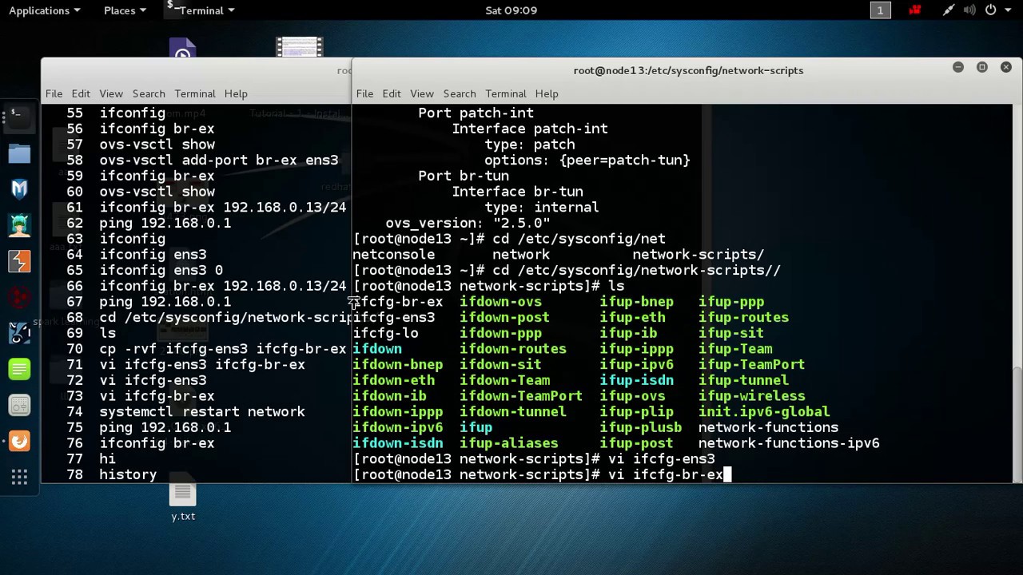The width and height of the screenshot is (1023, 575).
Task: Maximize the front terminal window
Action: point(982,67)
